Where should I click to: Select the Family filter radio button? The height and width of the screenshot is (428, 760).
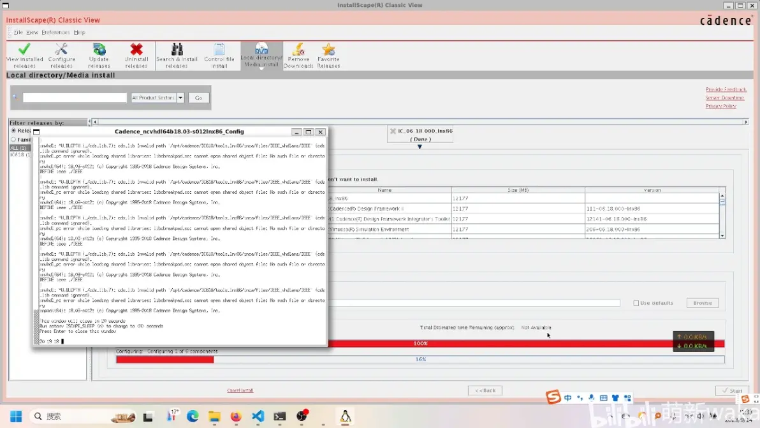click(x=13, y=140)
